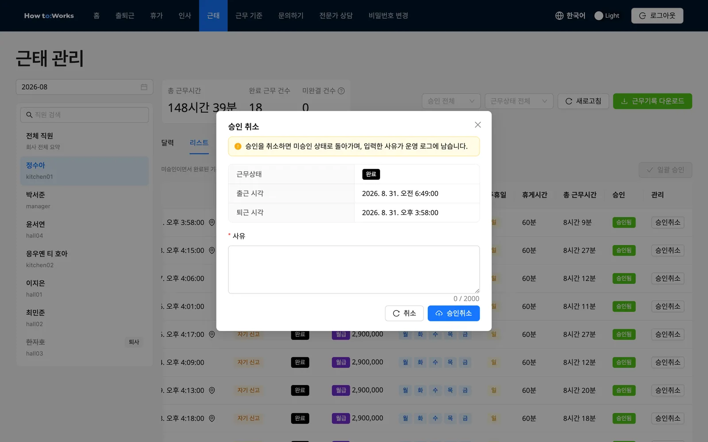This screenshot has height=442, width=708.
Task: Open the 인사 menu item
Action: tap(185, 15)
